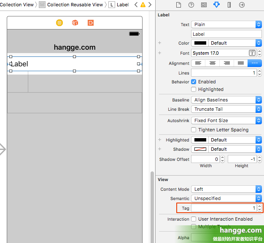The width and height of the screenshot is (264, 243).
Task: Open the Color Default dropdown
Action: click(235, 43)
